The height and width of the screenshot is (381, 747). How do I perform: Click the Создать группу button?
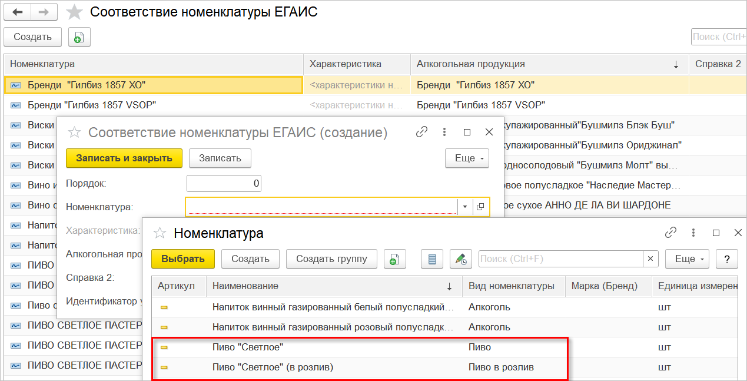click(331, 259)
